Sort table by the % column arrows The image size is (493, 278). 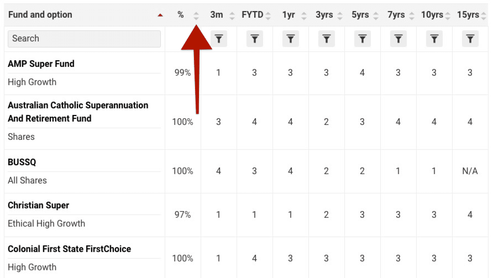pos(196,15)
